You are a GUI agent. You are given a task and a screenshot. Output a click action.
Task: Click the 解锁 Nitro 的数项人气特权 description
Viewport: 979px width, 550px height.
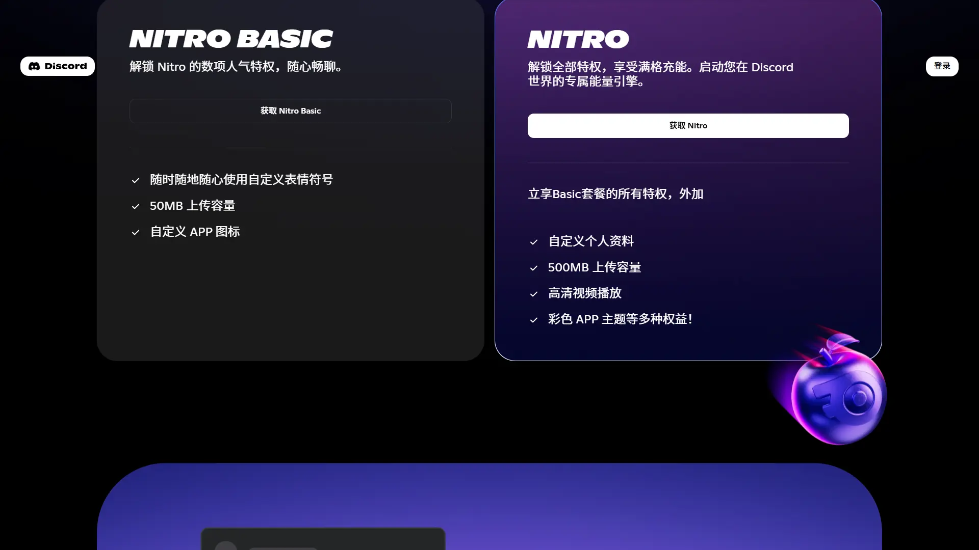coord(237,67)
